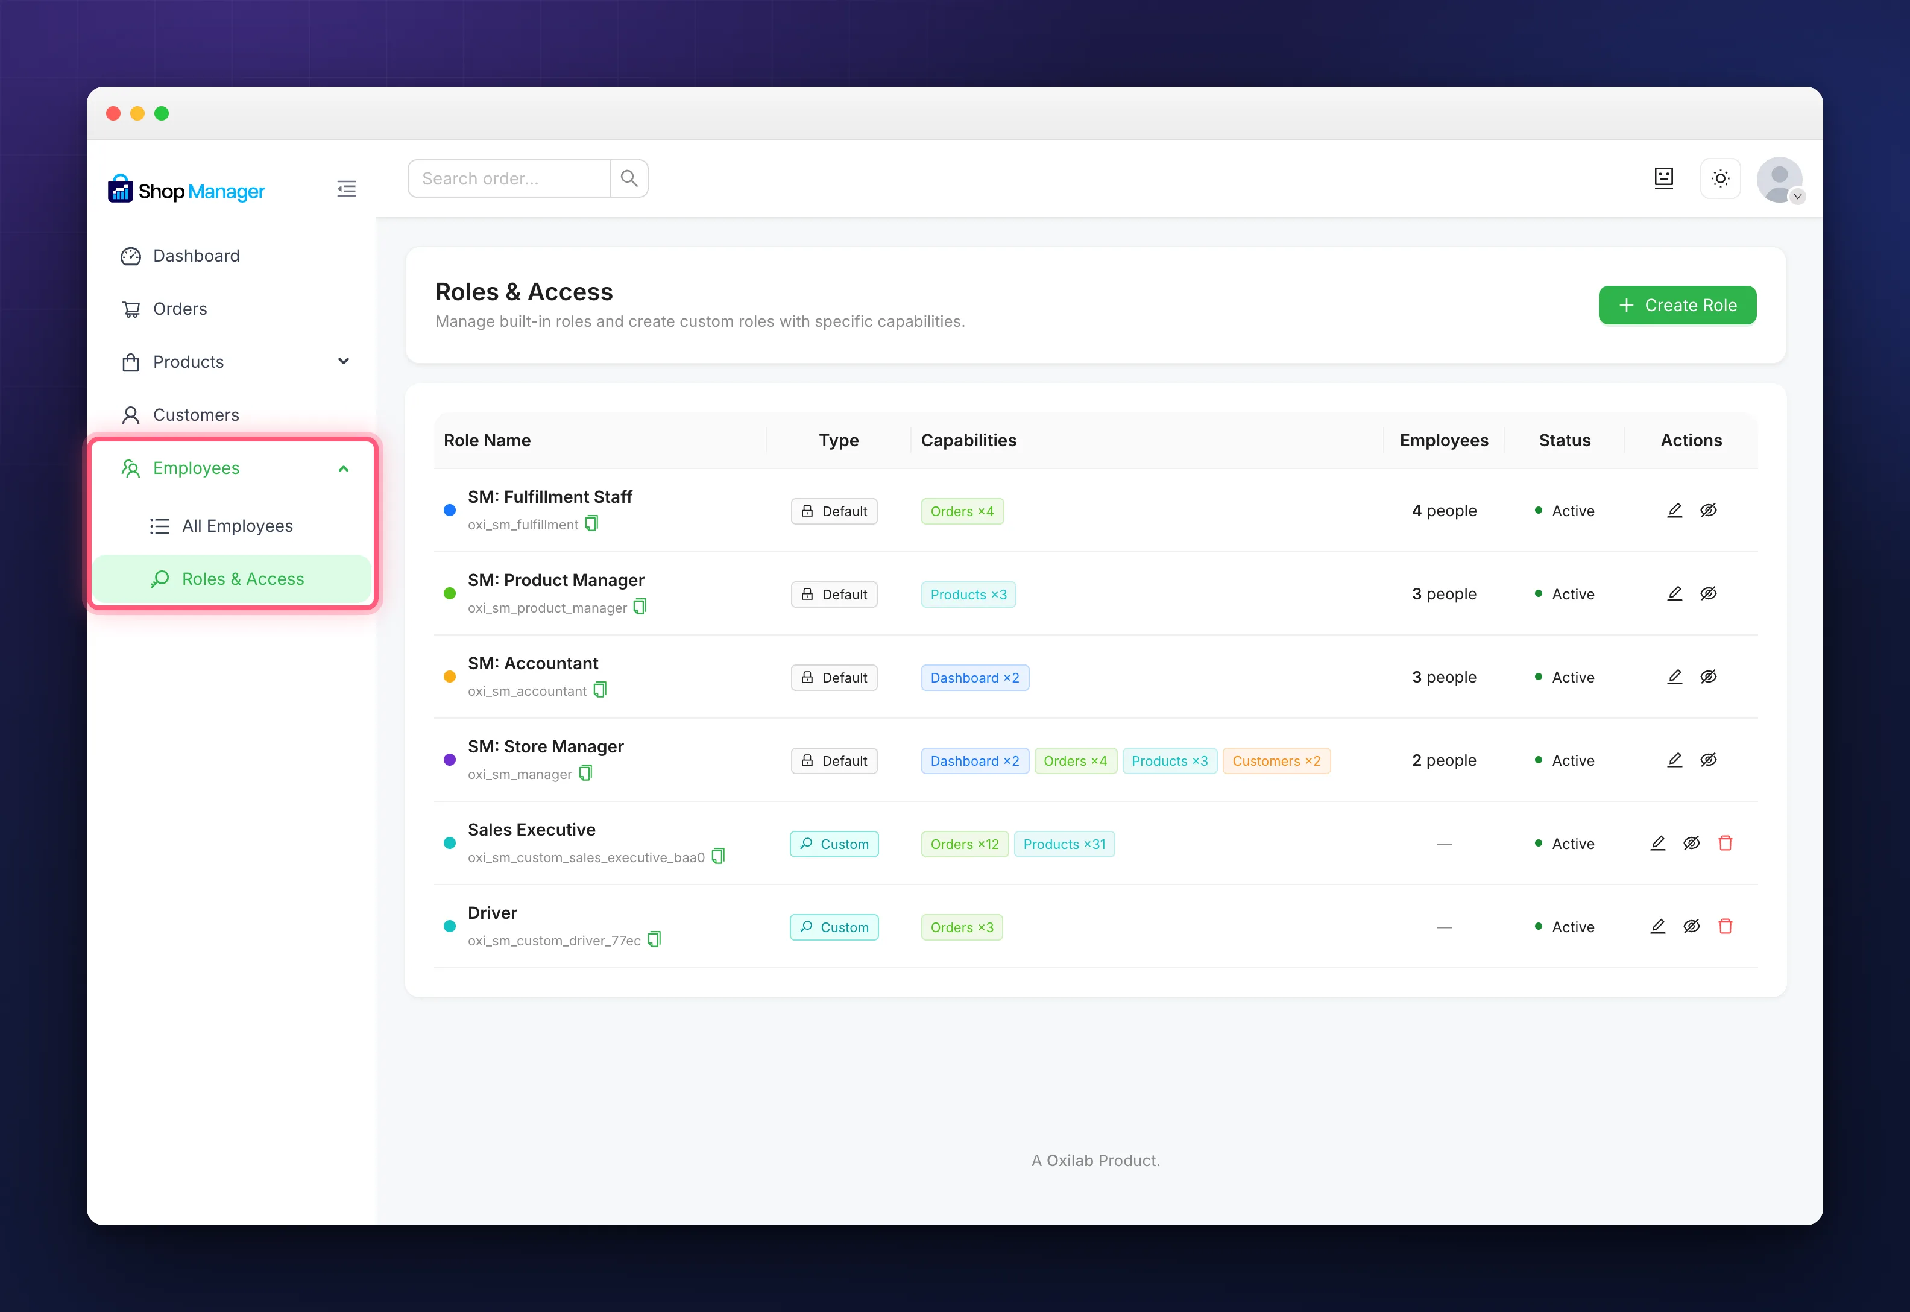Toggle light/dark theme sun icon
The height and width of the screenshot is (1312, 1910).
click(x=1720, y=178)
